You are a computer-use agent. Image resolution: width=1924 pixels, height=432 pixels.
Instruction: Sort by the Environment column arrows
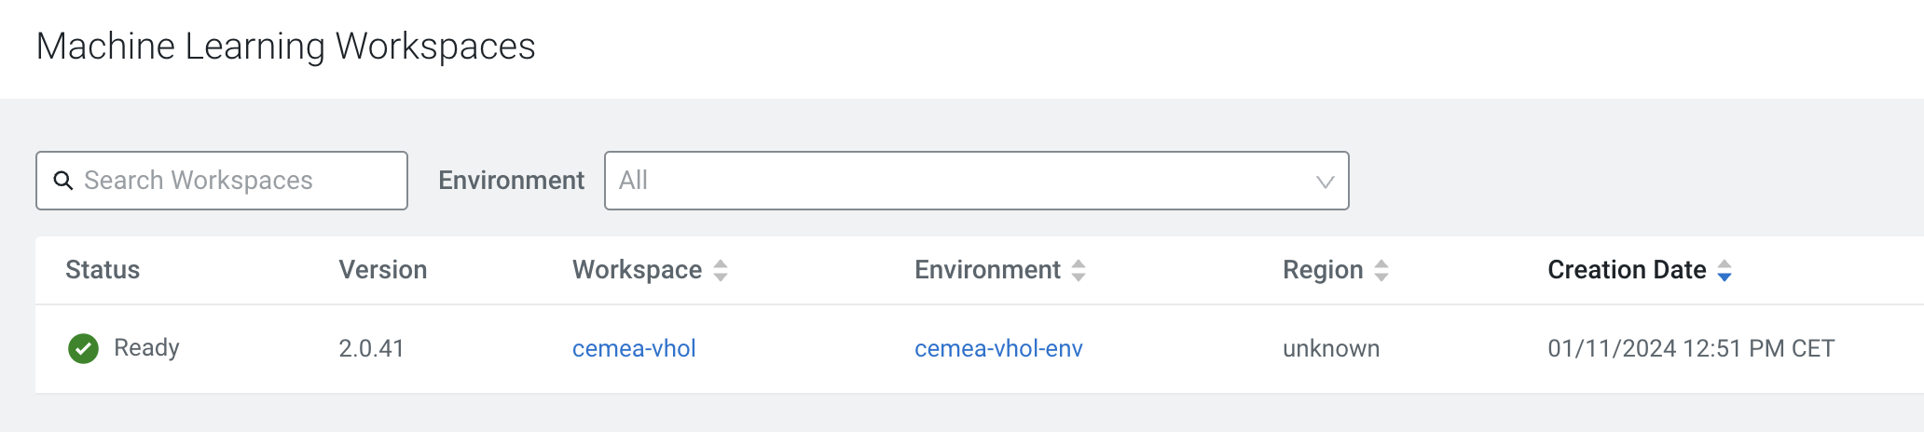pos(1079,271)
